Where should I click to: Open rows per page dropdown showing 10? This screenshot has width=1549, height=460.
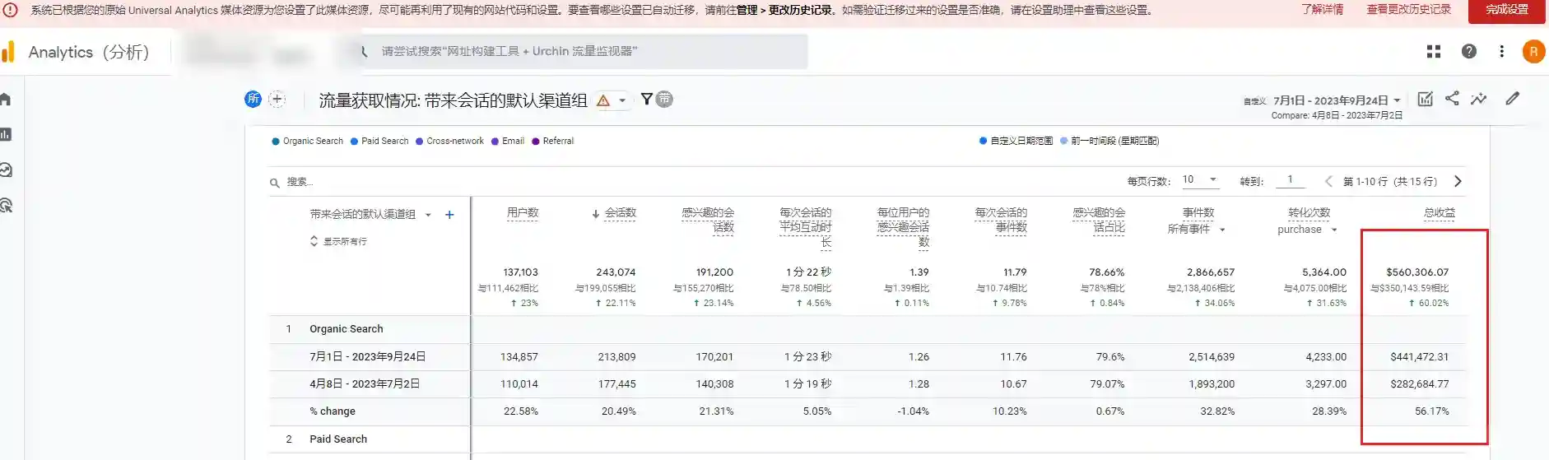coord(1200,179)
